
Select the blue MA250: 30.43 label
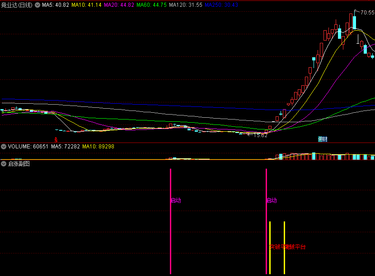(221, 5)
